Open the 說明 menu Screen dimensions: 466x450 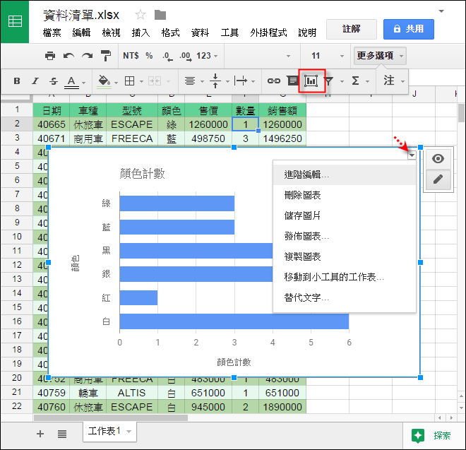point(307,32)
